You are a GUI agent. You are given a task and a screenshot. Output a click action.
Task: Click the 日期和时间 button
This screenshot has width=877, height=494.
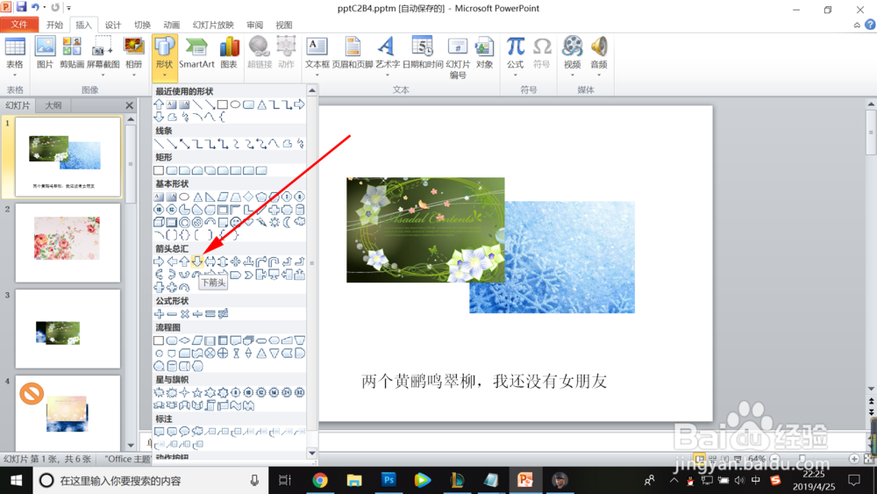pyautogui.click(x=423, y=53)
